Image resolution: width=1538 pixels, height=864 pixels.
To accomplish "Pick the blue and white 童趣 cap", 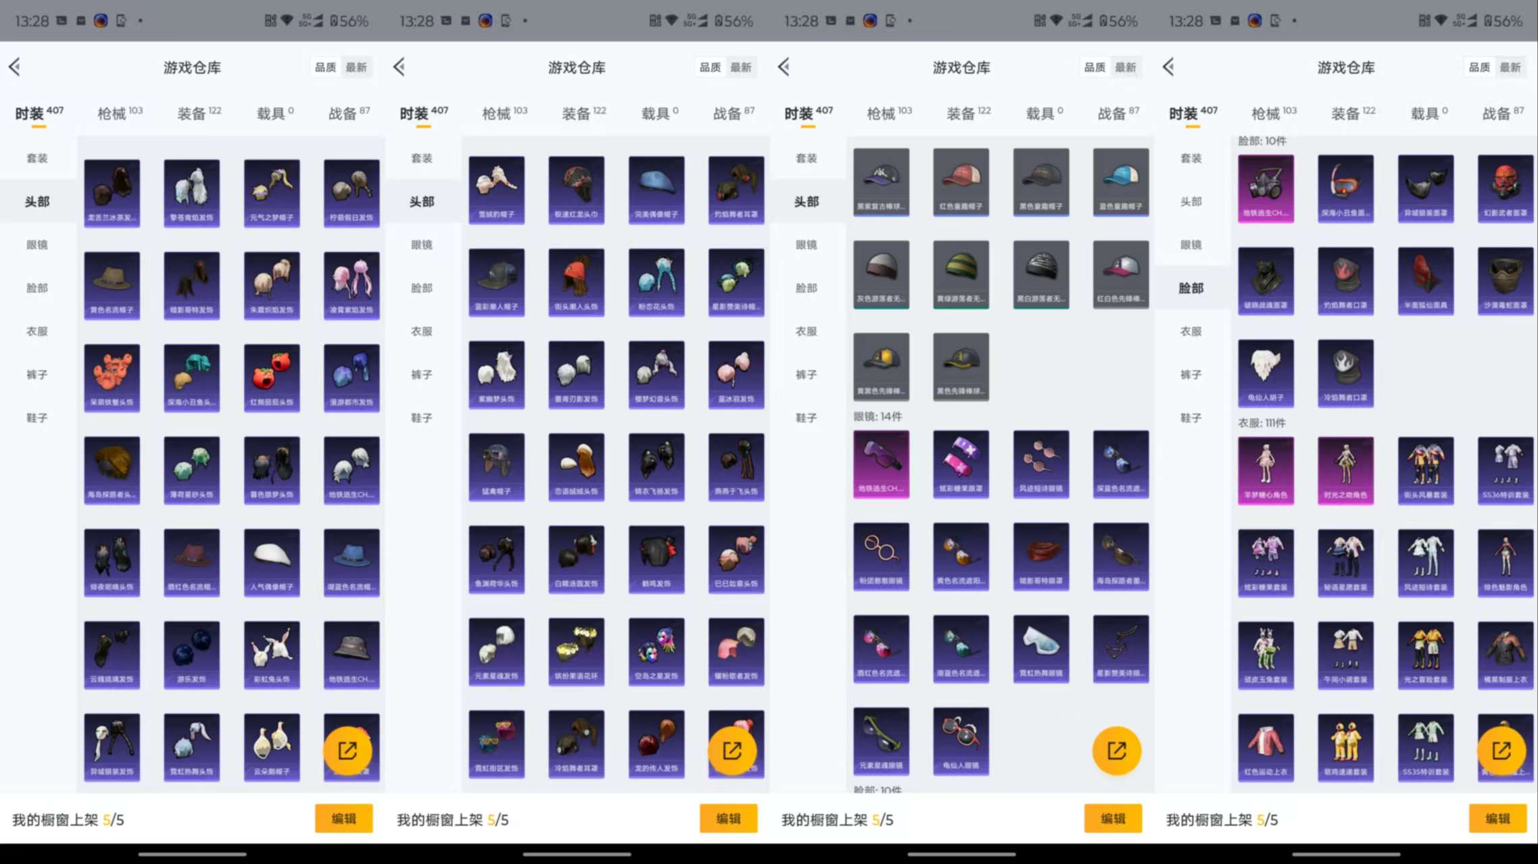I will pyautogui.click(x=1120, y=181).
